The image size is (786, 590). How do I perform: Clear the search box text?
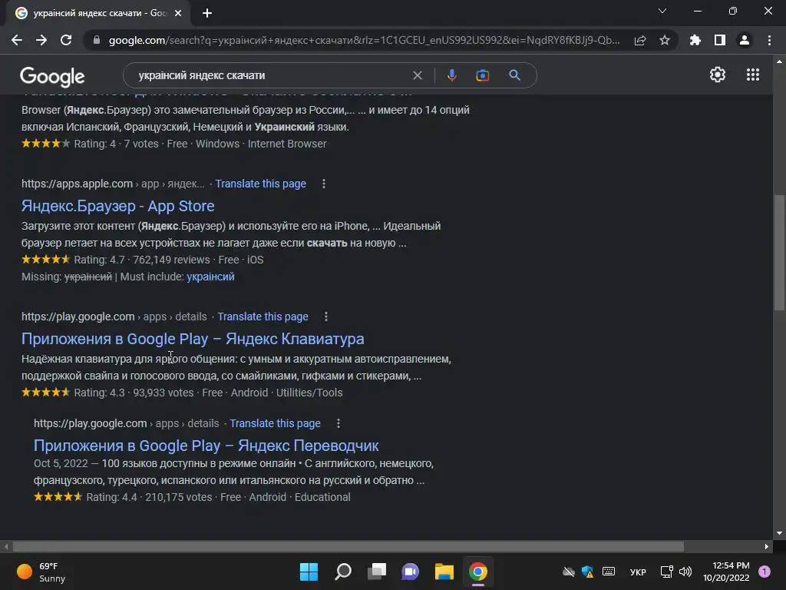tap(417, 75)
